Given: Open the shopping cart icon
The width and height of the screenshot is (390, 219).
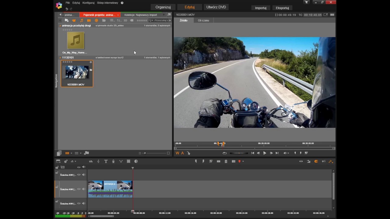Looking at the screenshot, I should (x=307, y=2).
